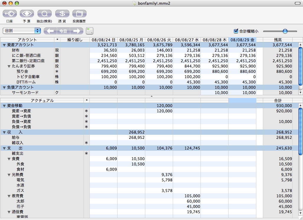This screenshot has height=220, width=303.
Task: Click the アクチュアル column header
Action: pos(42,101)
